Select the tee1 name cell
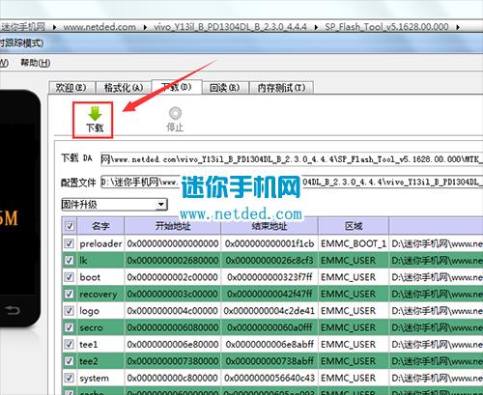 [x=100, y=344]
